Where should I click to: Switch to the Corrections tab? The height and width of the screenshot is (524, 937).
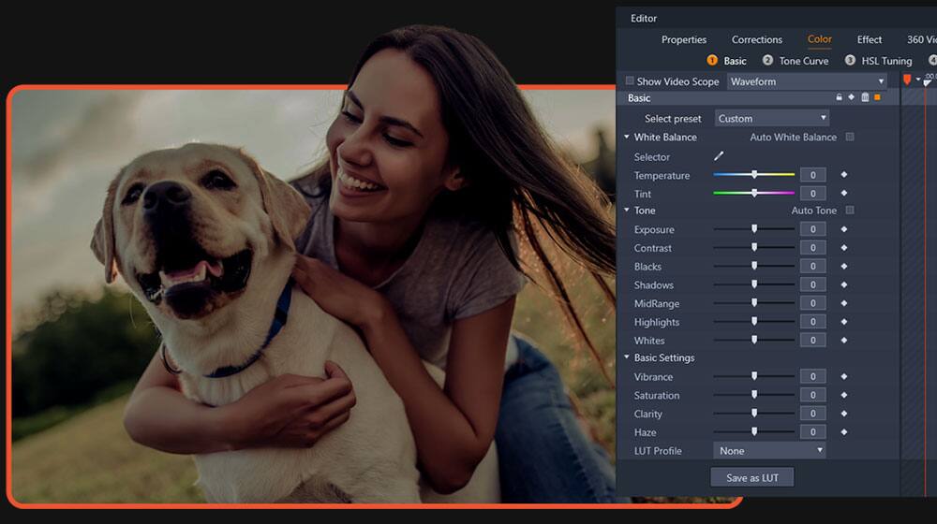click(756, 39)
